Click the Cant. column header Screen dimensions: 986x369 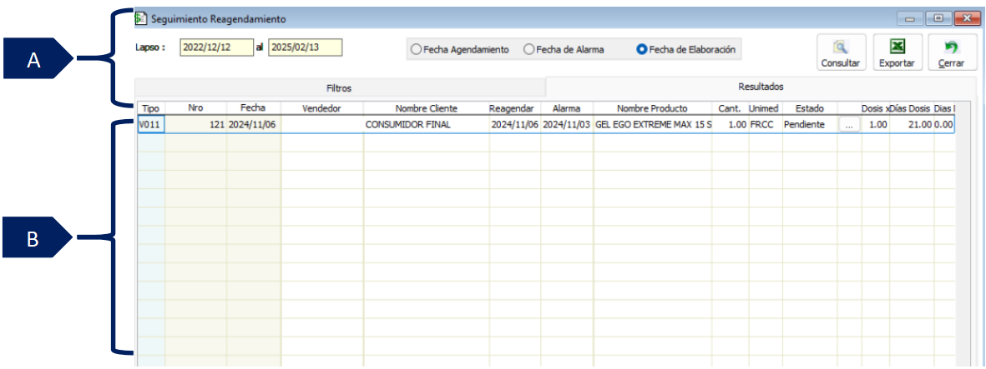pos(730,108)
